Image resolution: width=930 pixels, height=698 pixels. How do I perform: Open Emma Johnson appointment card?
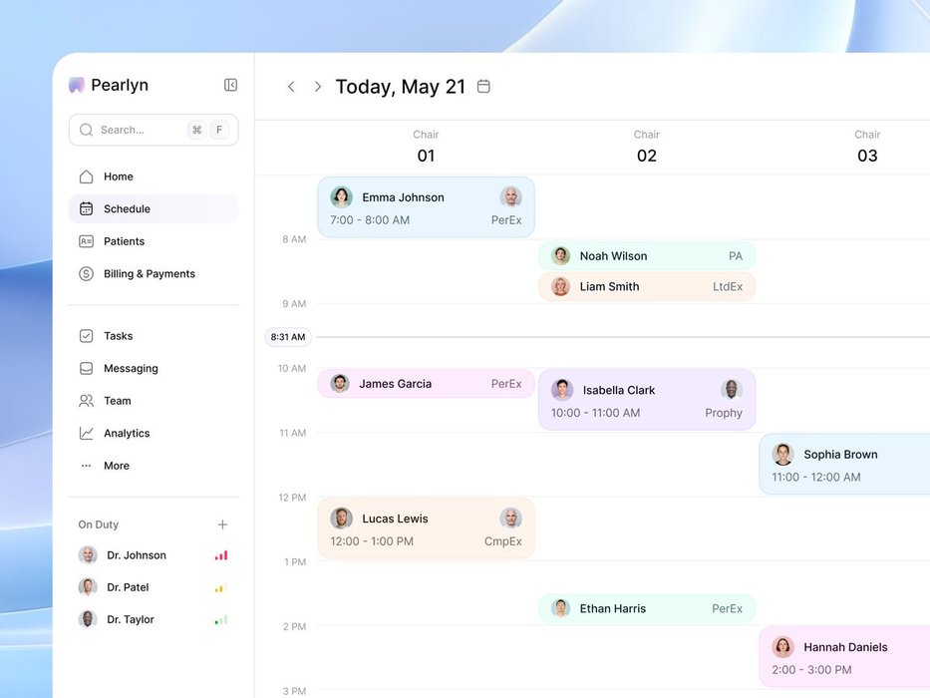426,207
